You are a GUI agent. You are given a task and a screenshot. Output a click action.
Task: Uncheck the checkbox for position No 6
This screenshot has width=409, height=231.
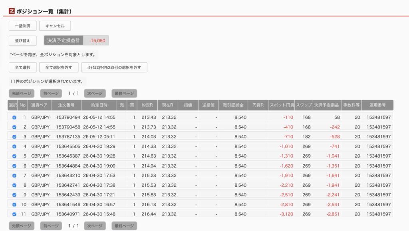coord(14,166)
